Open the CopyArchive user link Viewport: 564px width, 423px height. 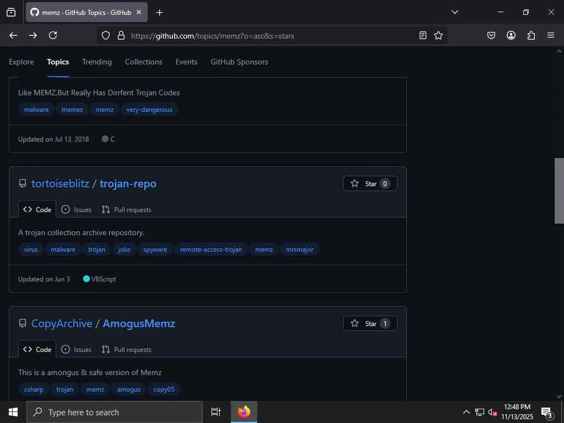pos(62,323)
